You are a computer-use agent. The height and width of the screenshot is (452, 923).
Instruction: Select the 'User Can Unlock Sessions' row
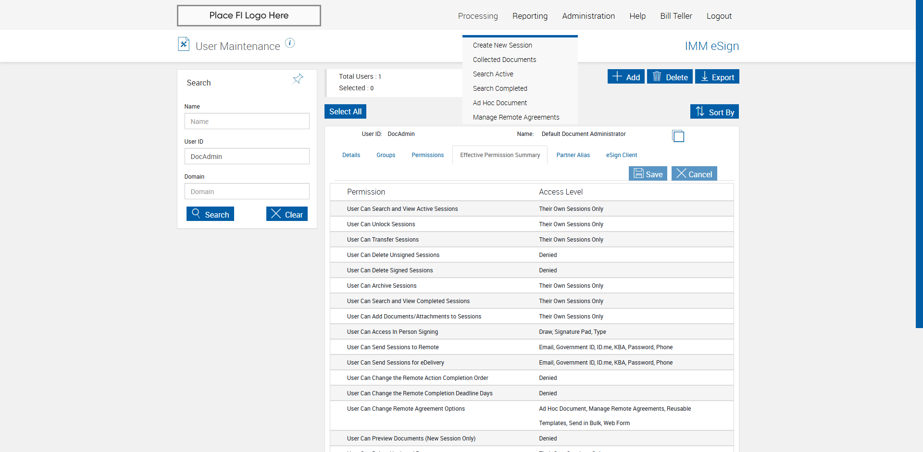[532, 224]
